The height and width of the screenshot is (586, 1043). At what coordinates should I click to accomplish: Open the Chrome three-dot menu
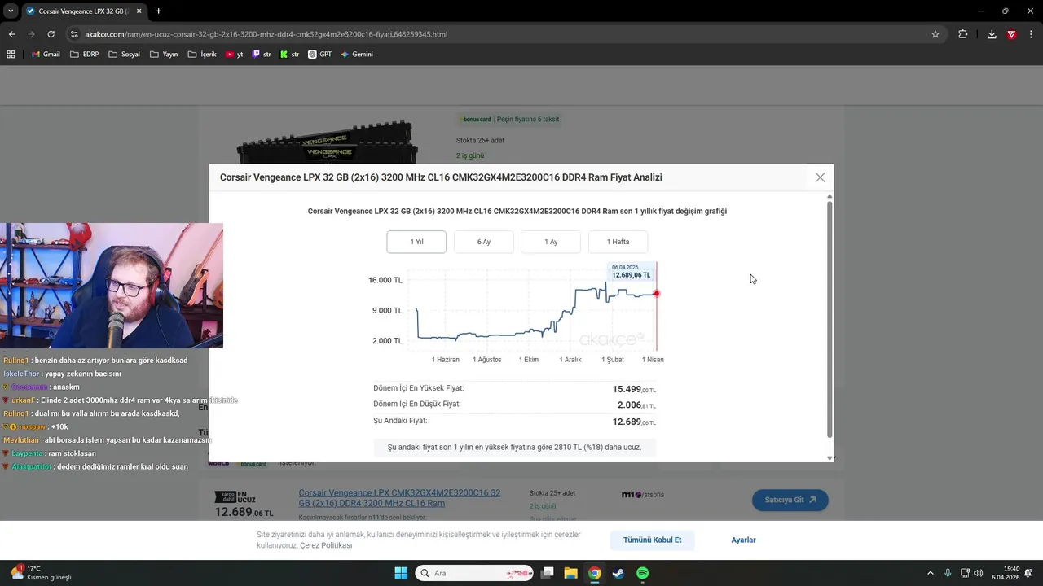(1031, 34)
